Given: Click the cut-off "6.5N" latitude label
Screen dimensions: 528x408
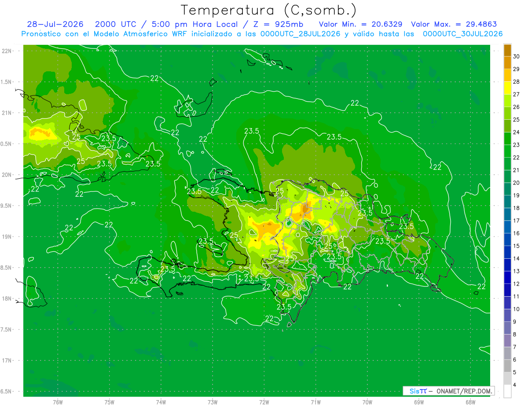Looking at the screenshot, I should pos(6,391).
